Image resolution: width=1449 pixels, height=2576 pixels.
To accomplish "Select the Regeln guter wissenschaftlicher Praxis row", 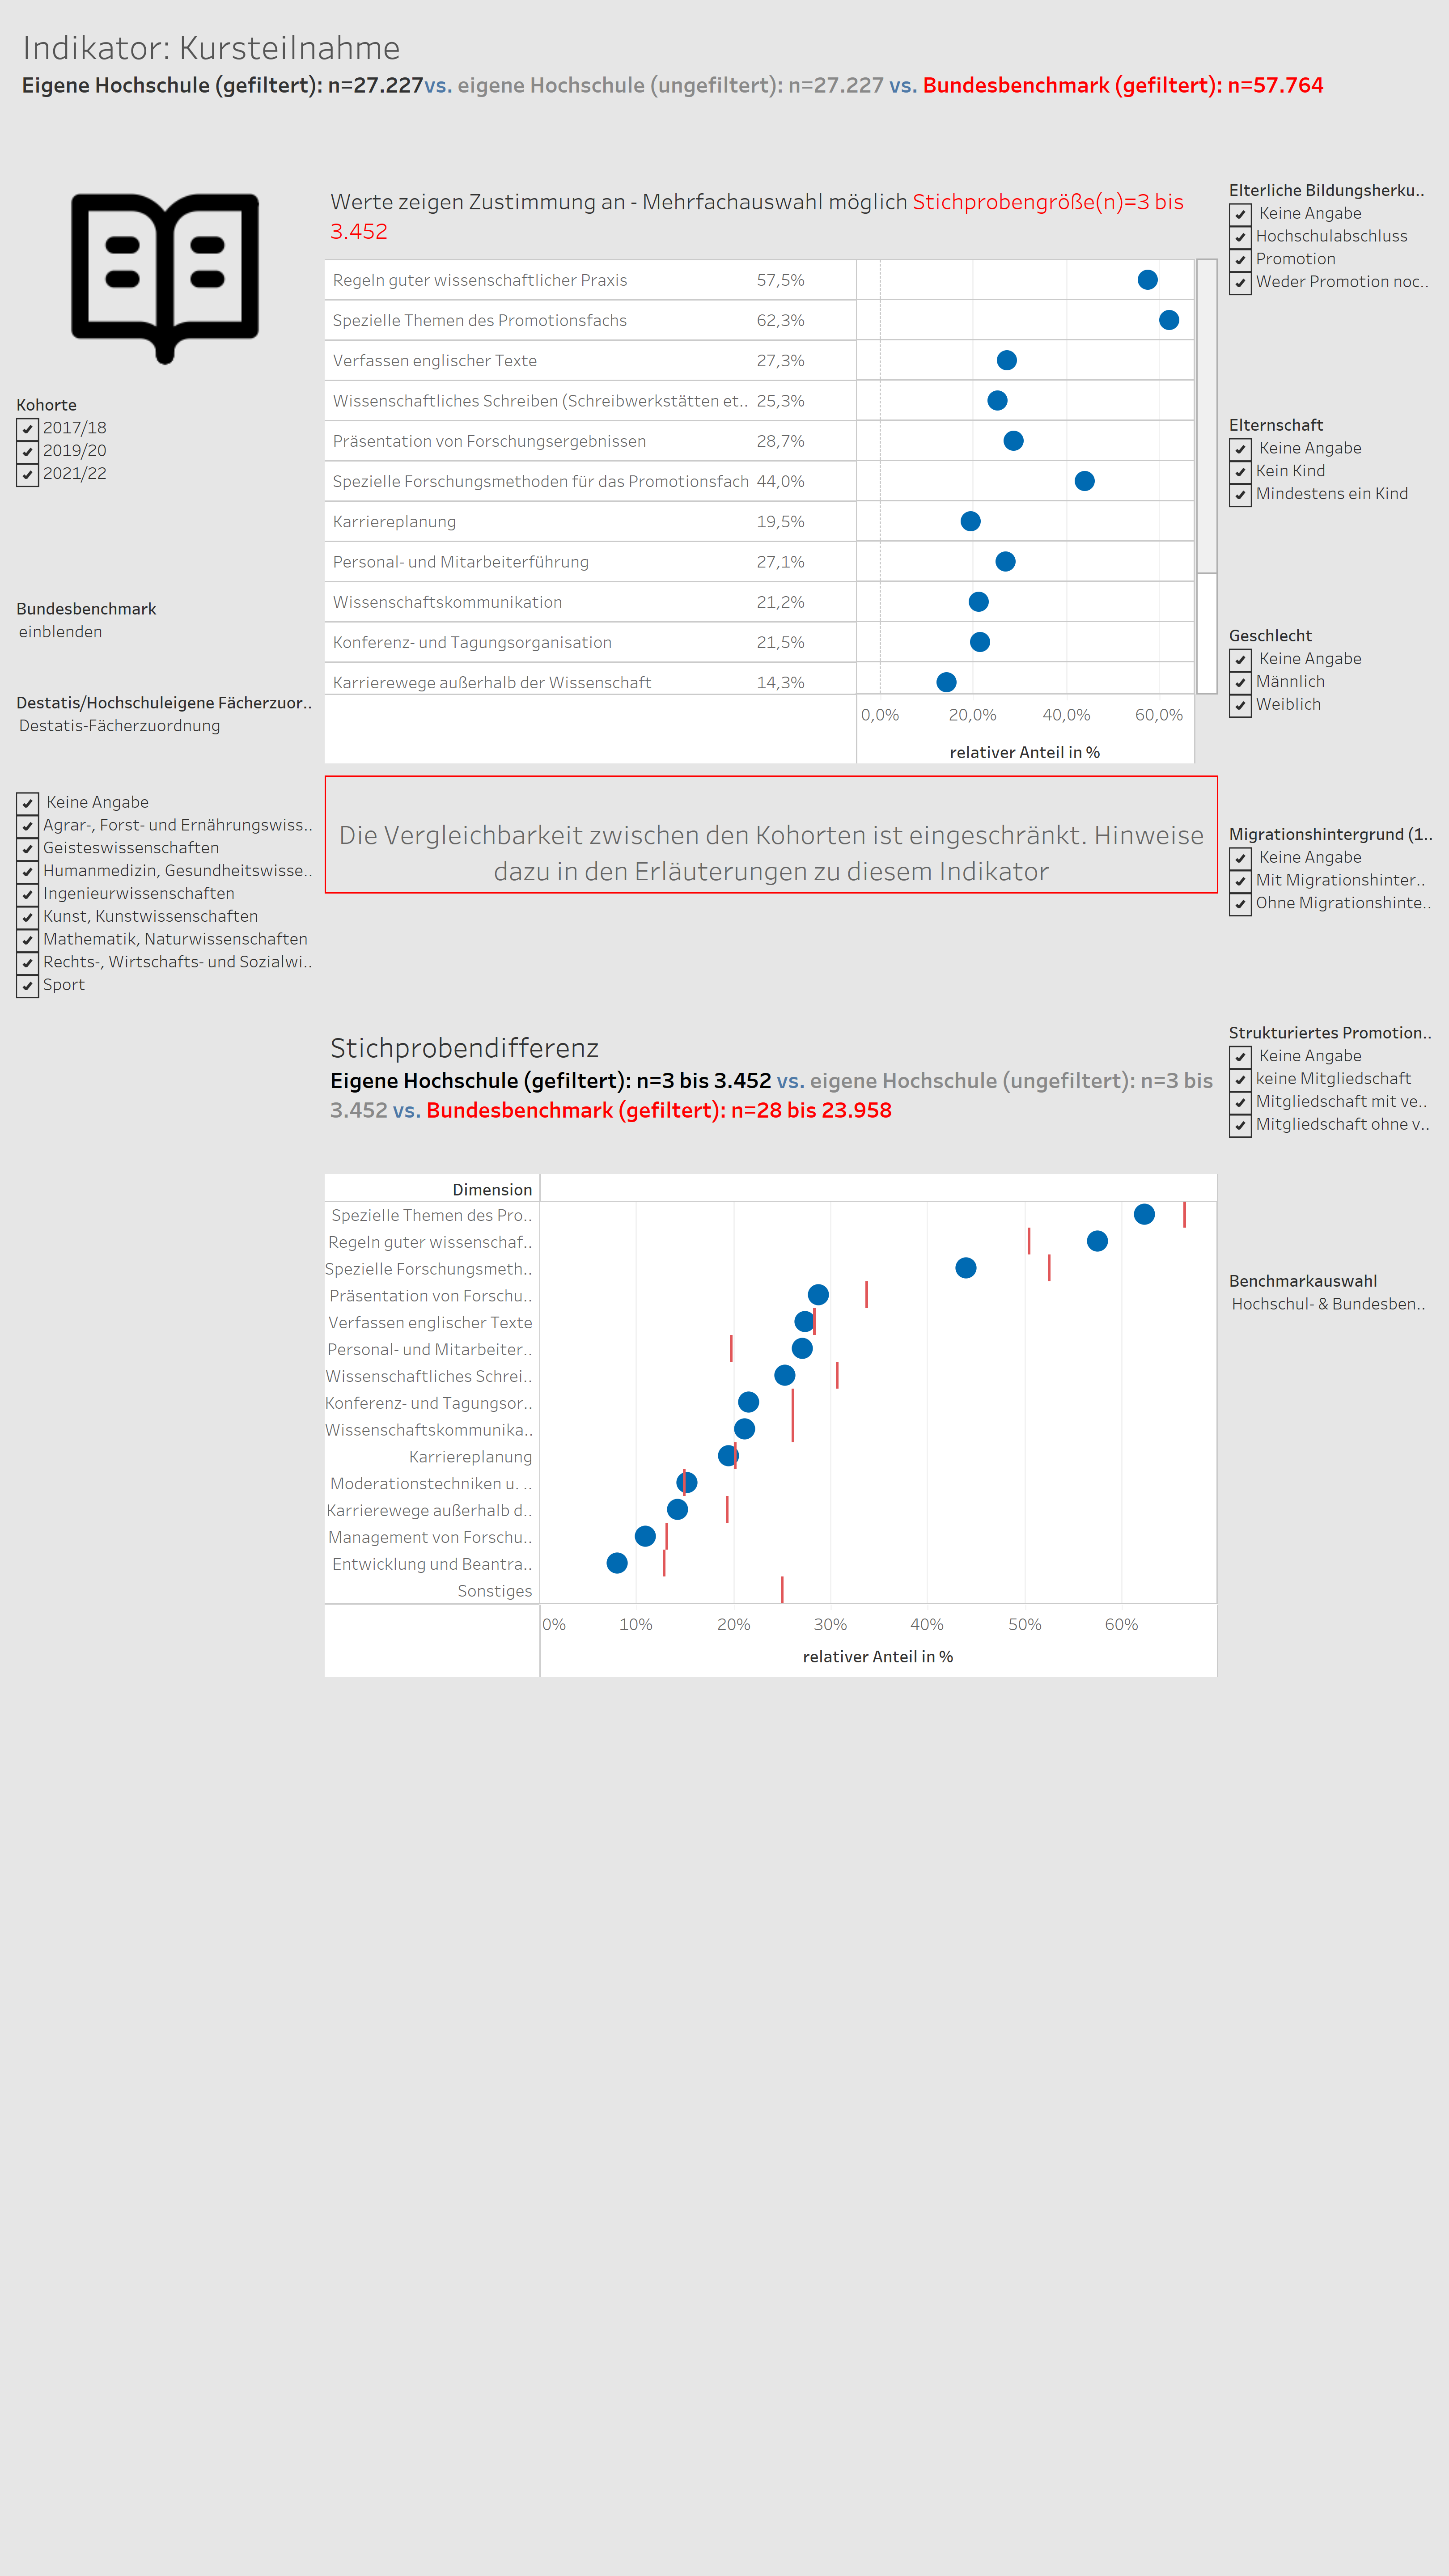I will [x=759, y=280].
